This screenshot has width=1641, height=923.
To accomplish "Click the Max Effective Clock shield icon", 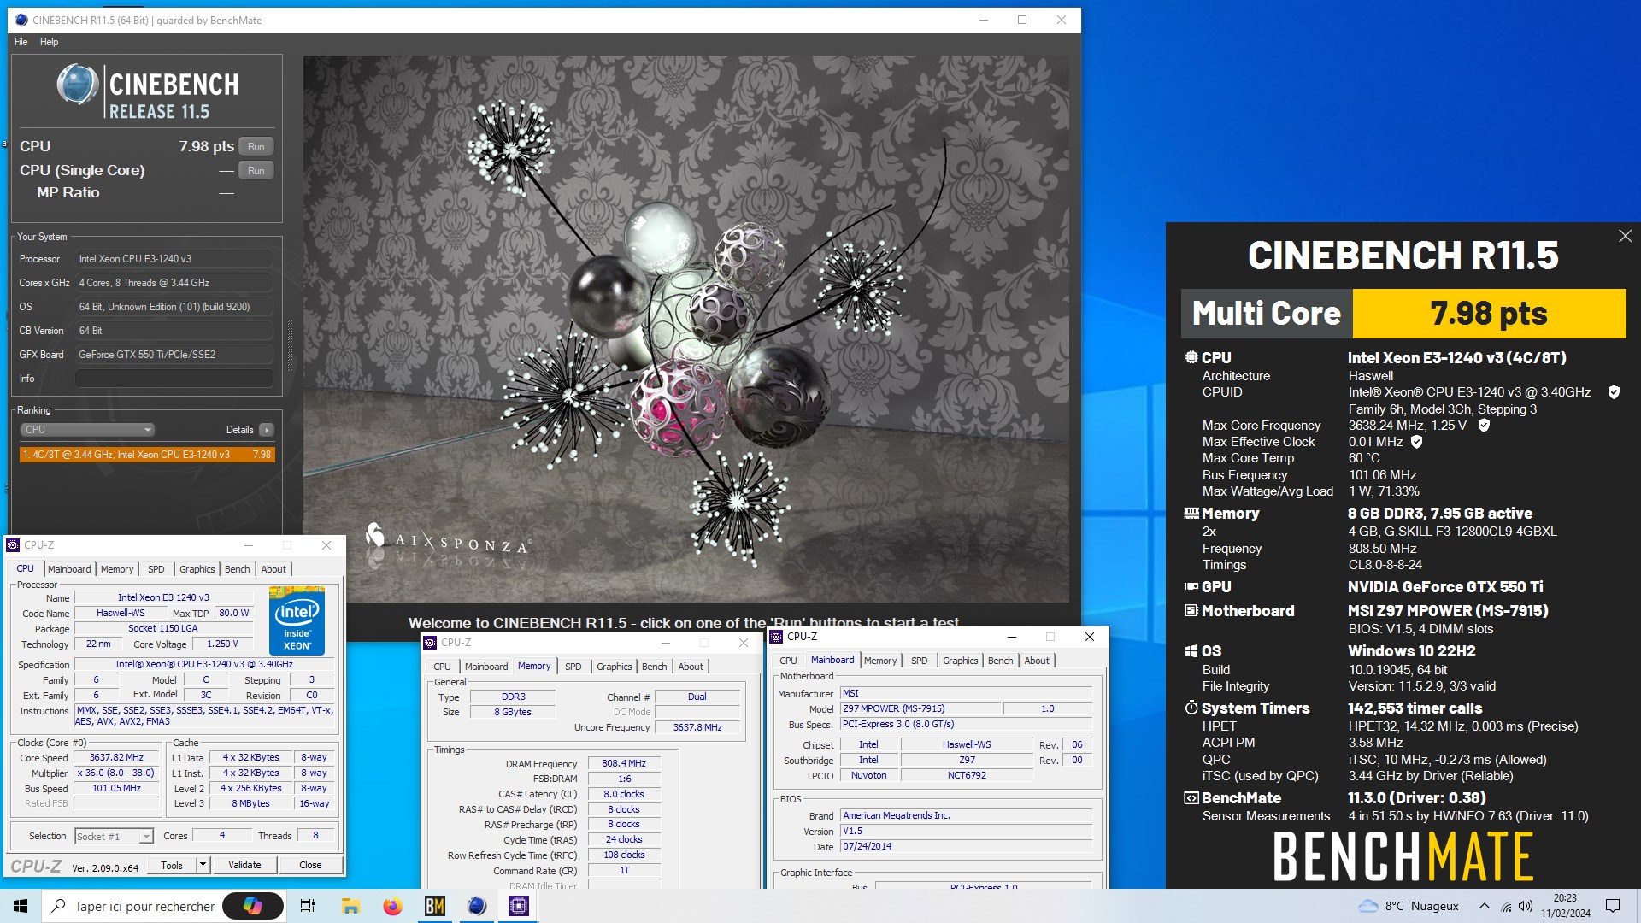I will (x=1416, y=442).
